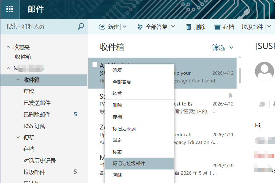Click the sender avatar in reading pane
The width and height of the screenshot is (275, 183).
click(x=265, y=71)
